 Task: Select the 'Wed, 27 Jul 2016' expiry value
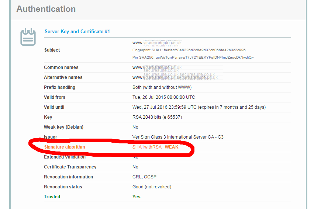coord(199,107)
